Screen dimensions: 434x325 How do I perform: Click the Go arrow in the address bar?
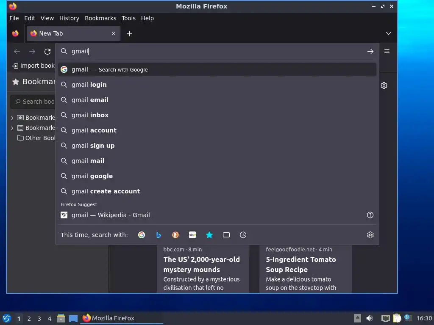[370, 51]
